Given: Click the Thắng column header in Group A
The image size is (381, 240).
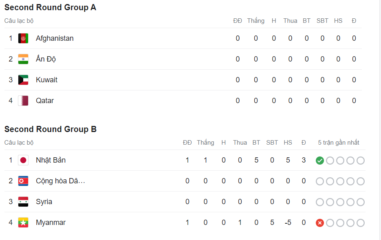Looking at the screenshot, I should click(x=256, y=21).
